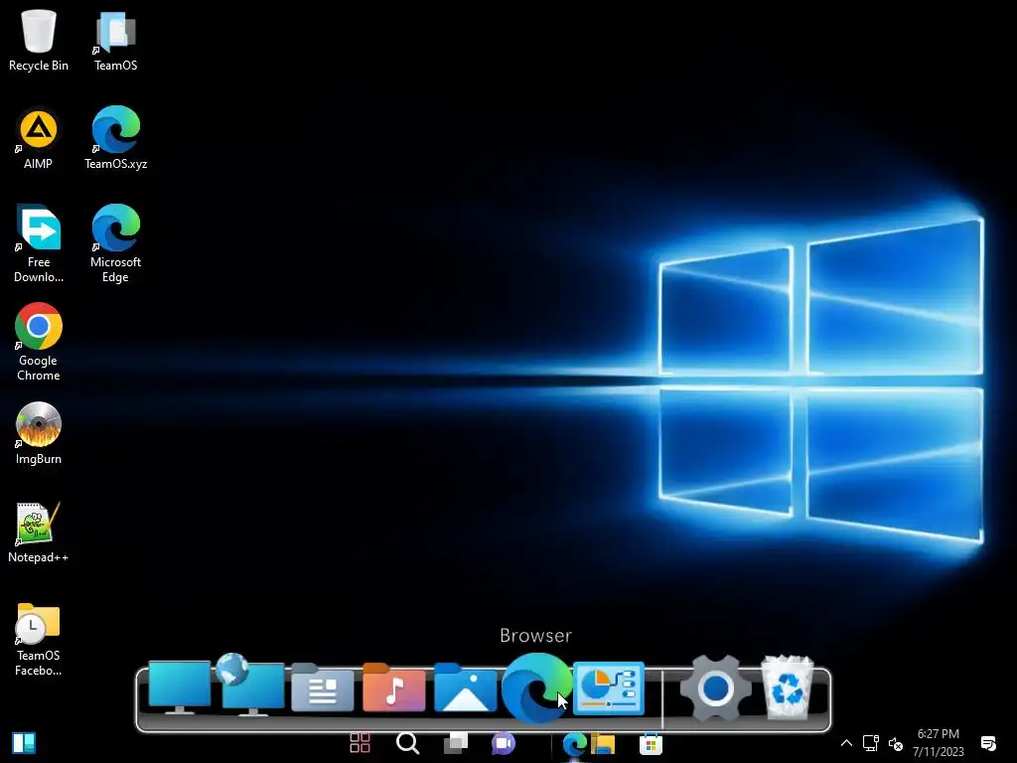Select the Notepad++ desktop shortcut

pos(39,532)
